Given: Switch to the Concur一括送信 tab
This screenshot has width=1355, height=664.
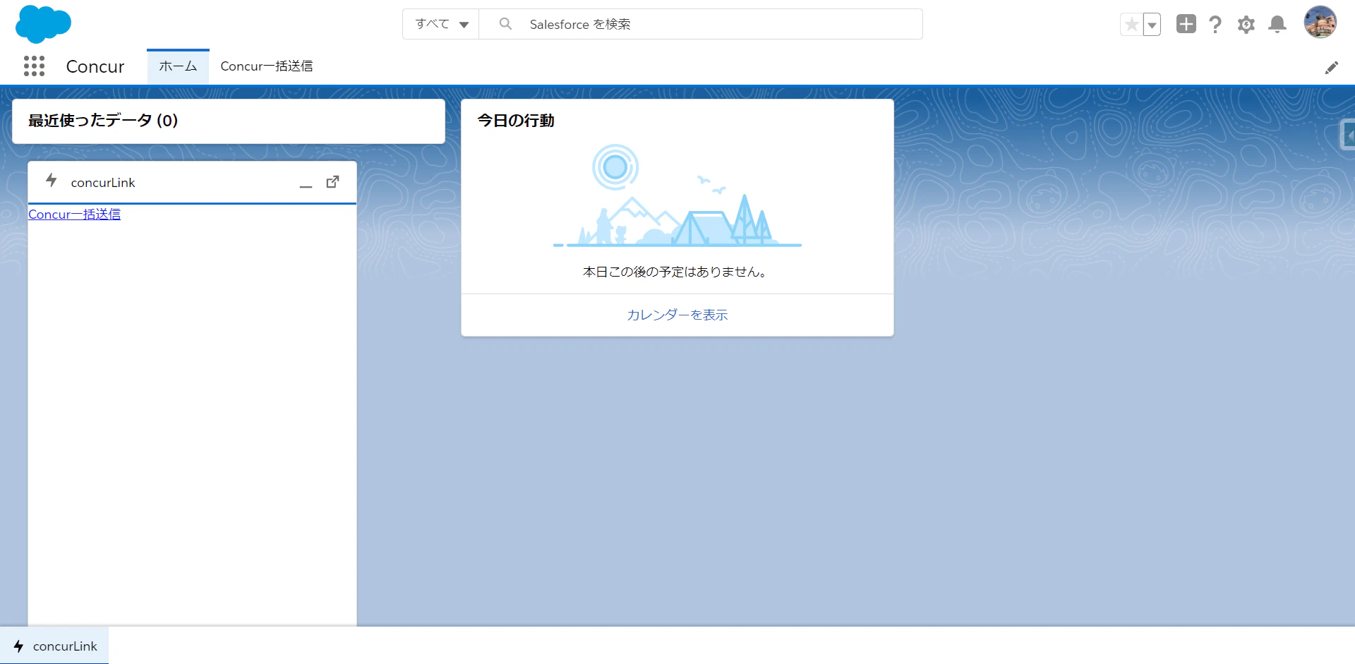Looking at the screenshot, I should pyautogui.click(x=267, y=66).
